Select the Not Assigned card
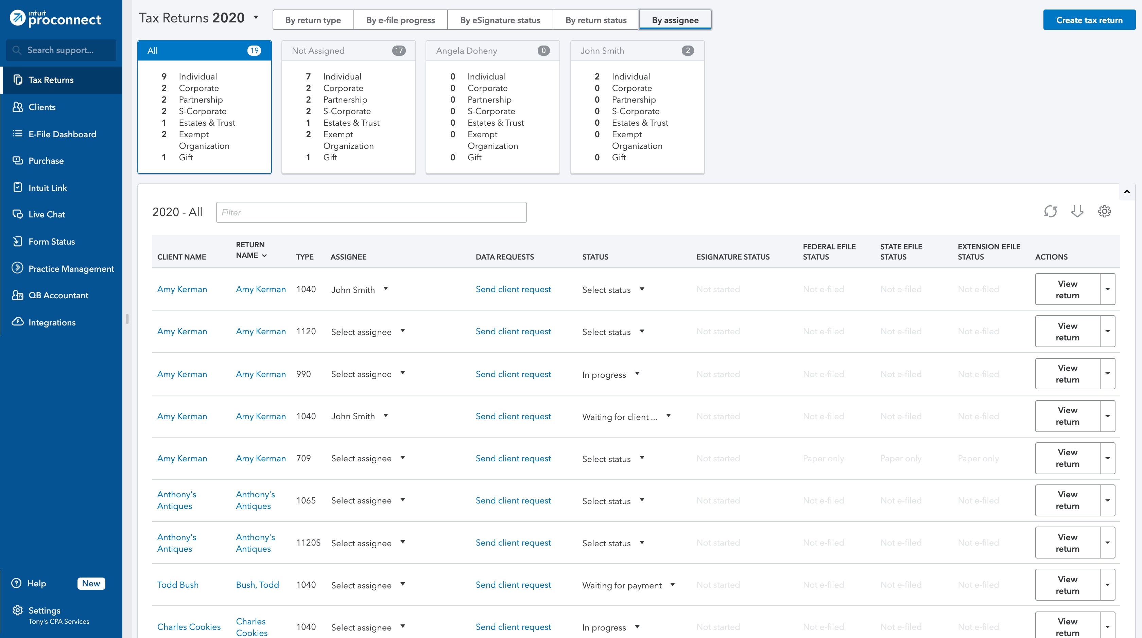Screen dimensions: 1142x638 [348, 107]
